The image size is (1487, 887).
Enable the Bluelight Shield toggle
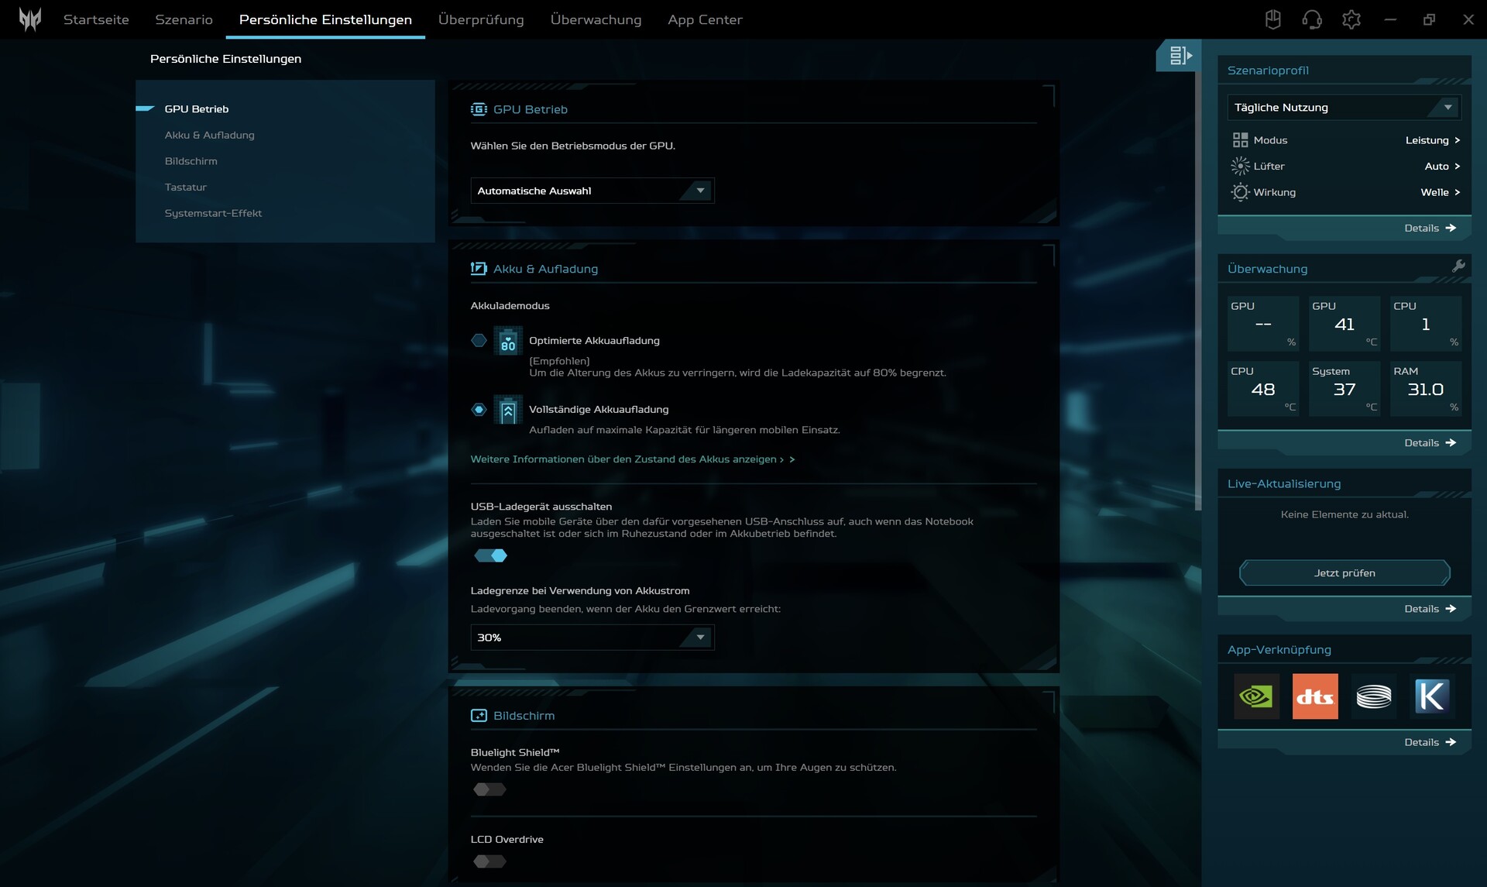click(x=489, y=789)
